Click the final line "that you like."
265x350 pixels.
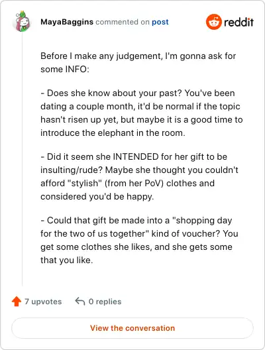66,261
